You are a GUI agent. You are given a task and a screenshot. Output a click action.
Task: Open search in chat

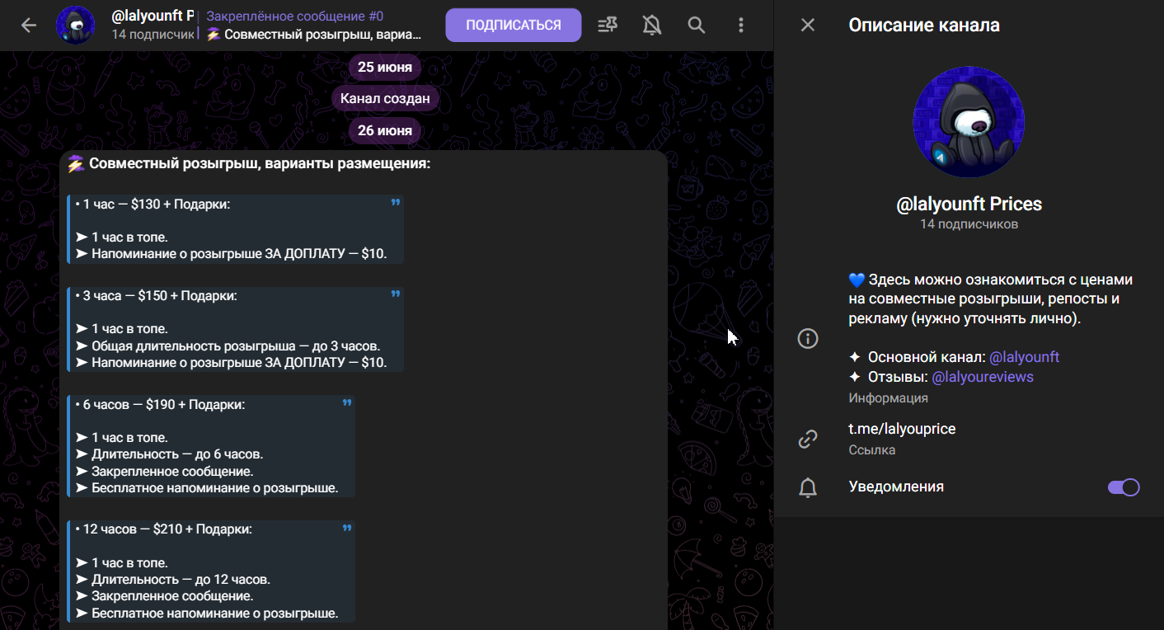coord(697,26)
